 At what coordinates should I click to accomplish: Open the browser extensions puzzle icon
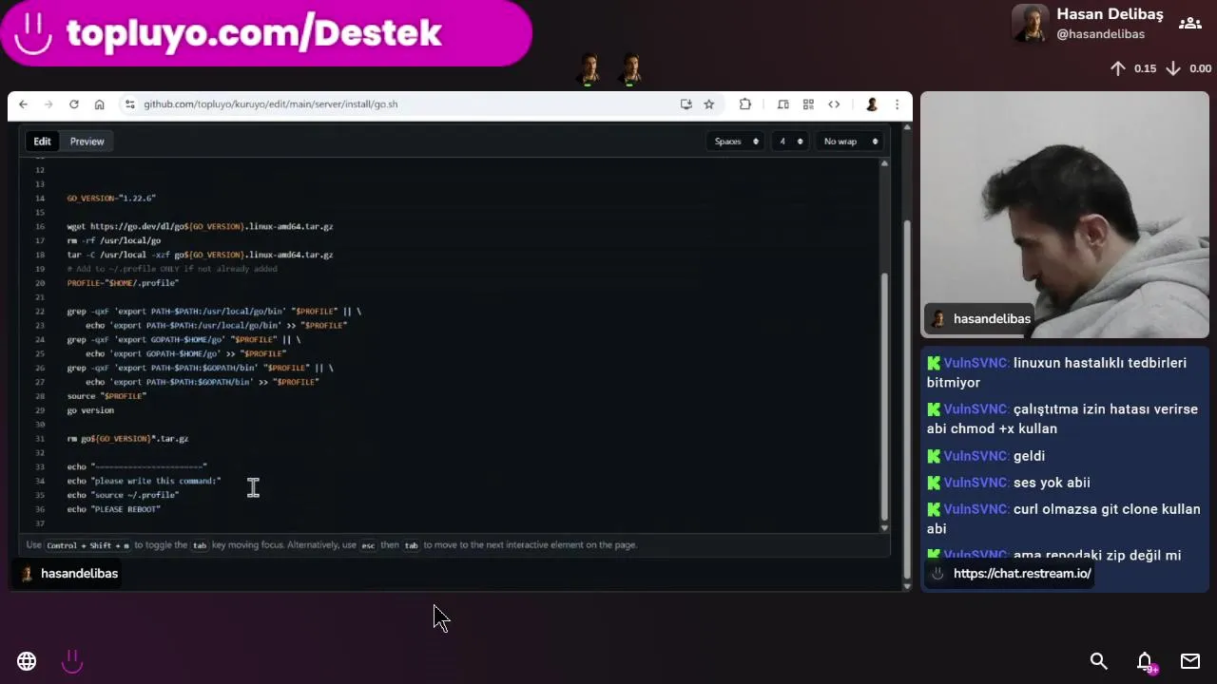pyautogui.click(x=745, y=104)
